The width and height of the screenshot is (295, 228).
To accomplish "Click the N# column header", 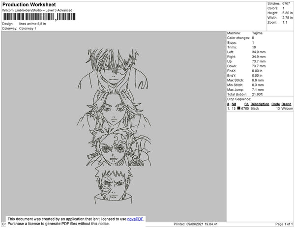I will coord(234,104).
